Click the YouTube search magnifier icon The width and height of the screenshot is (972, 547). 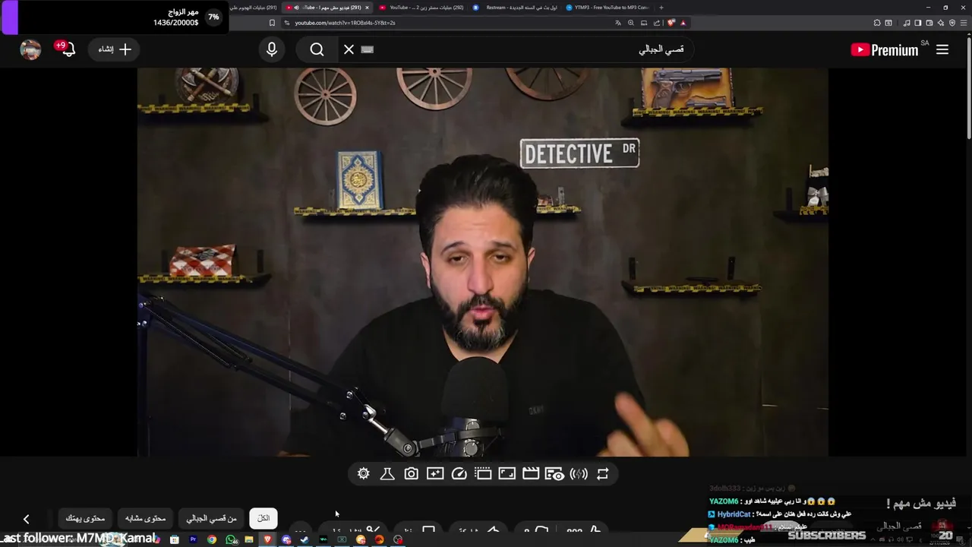(x=317, y=49)
